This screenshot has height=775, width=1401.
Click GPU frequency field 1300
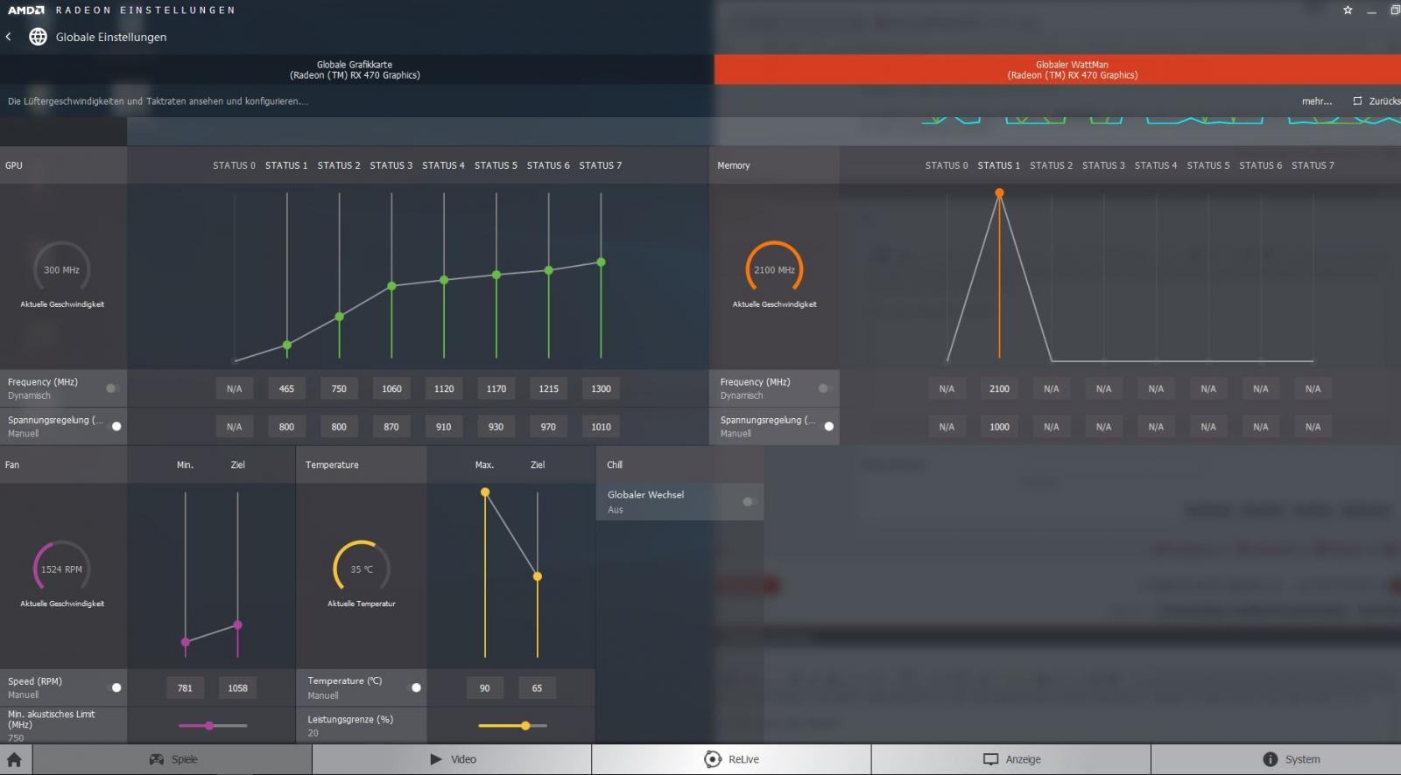tap(601, 388)
